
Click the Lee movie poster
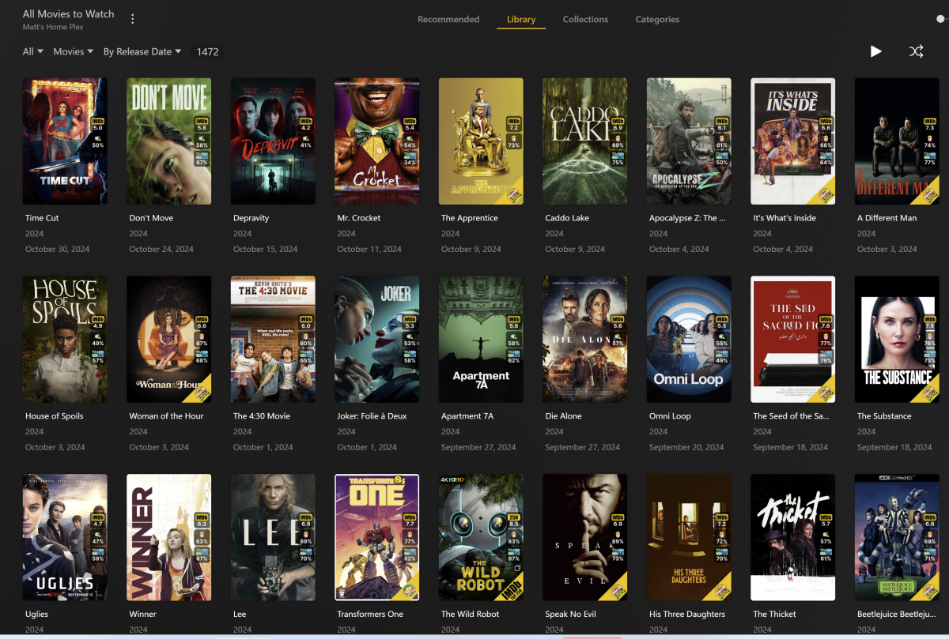[273, 537]
